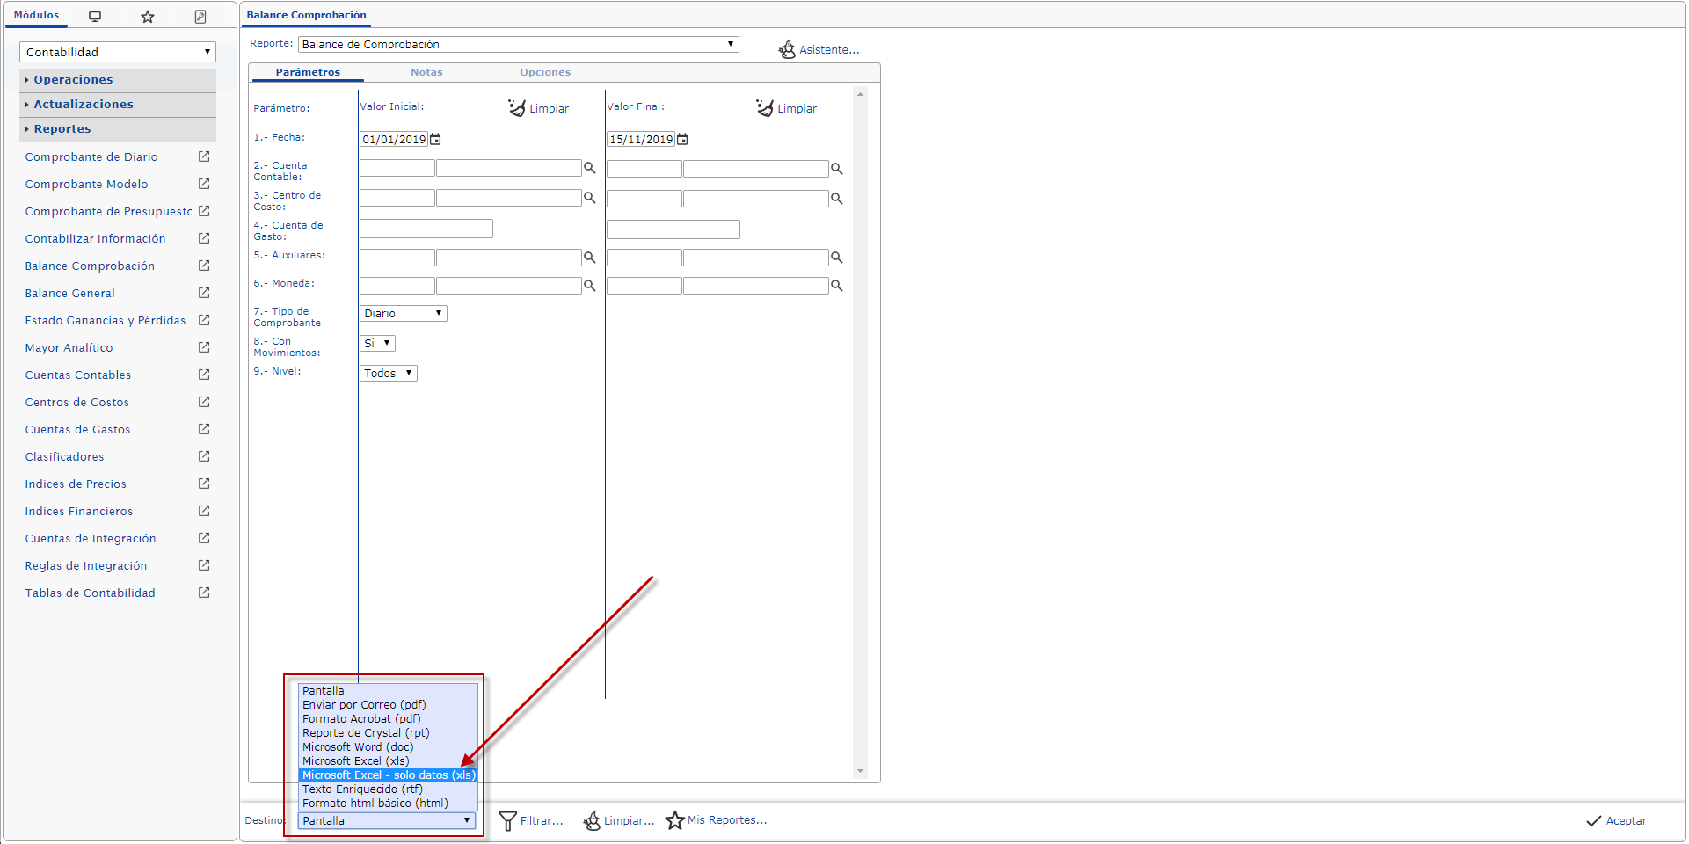Search initial Moneda magnifier
This screenshot has height=844, width=1689.
click(590, 286)
